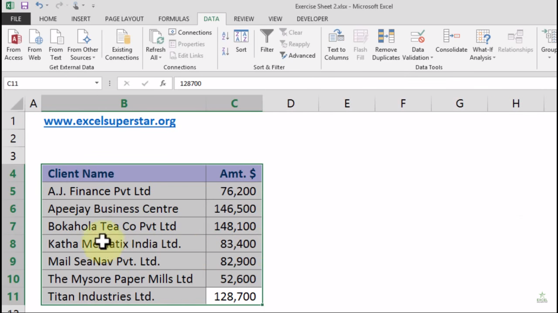558x313 pixels.
Task: Select row 5 header
Action: pyautogui.click(x=13, y=191)
